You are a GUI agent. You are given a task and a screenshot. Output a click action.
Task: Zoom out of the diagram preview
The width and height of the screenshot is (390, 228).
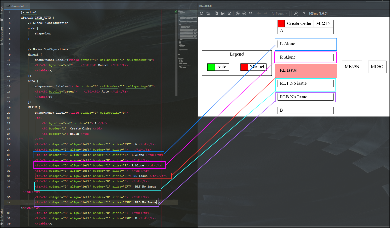(244, 13)
